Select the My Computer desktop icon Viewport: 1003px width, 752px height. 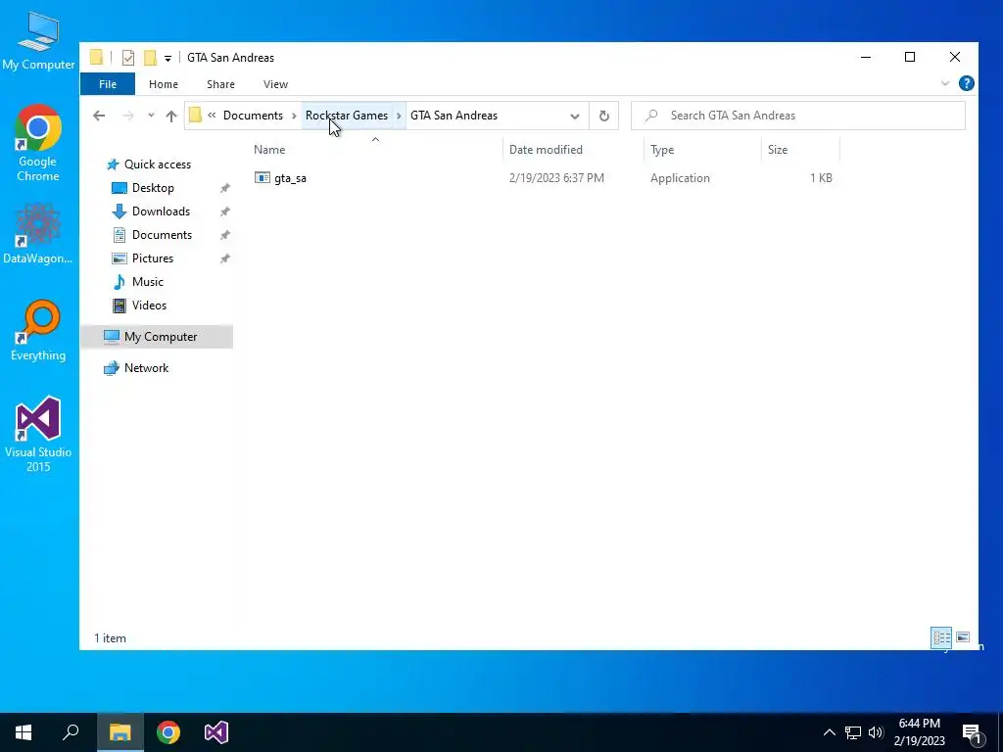point(38,40)
